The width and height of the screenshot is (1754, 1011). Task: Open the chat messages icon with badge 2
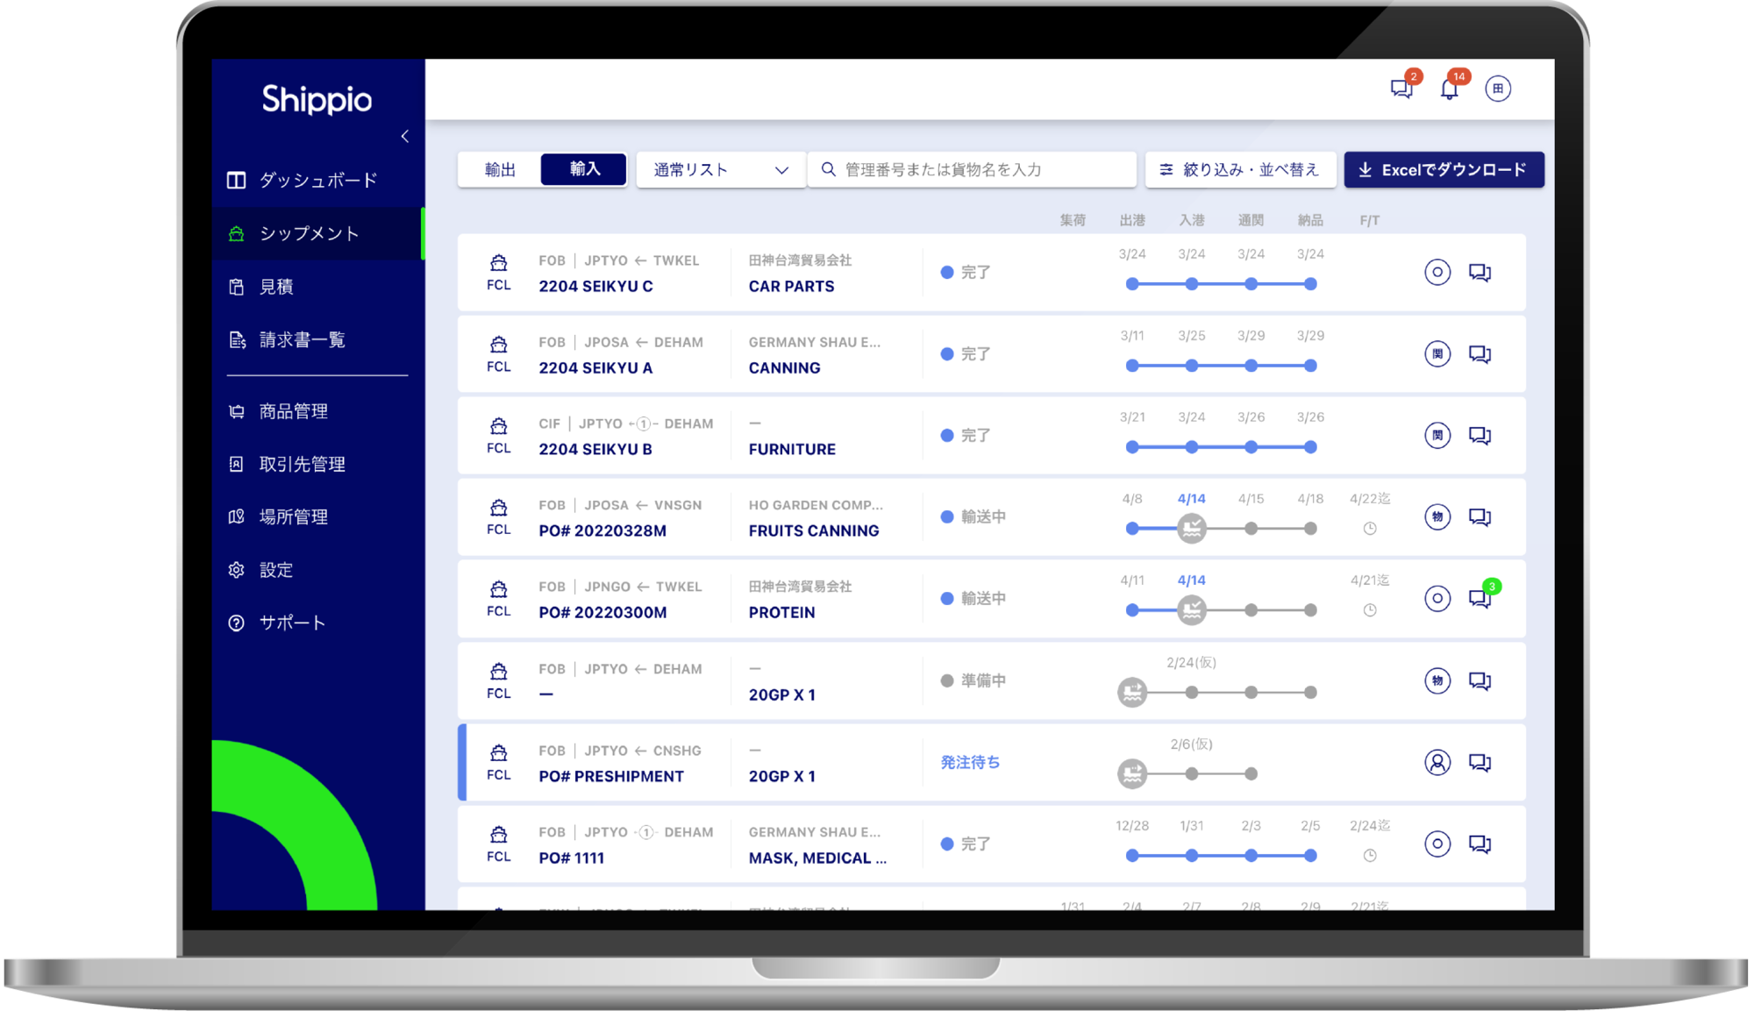pyautogui.click(x=1401, y=89)
